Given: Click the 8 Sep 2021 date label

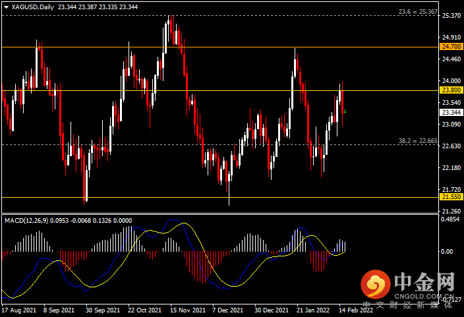Looking at the screenshot, I should coord(59,310).
